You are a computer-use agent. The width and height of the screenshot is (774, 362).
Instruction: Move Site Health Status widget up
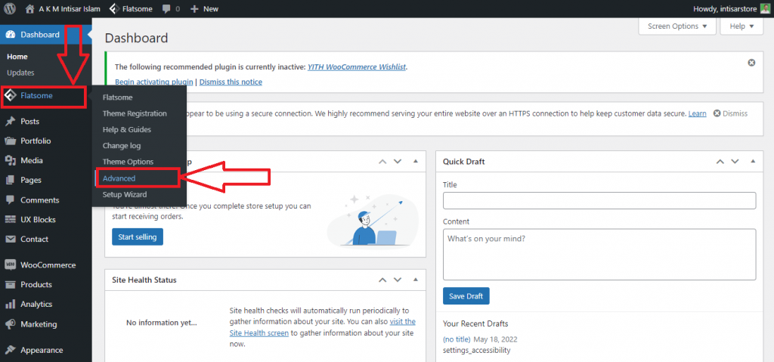pyautogui.click(x=382, y=280)
